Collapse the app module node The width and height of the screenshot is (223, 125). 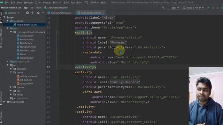point(5,17)
